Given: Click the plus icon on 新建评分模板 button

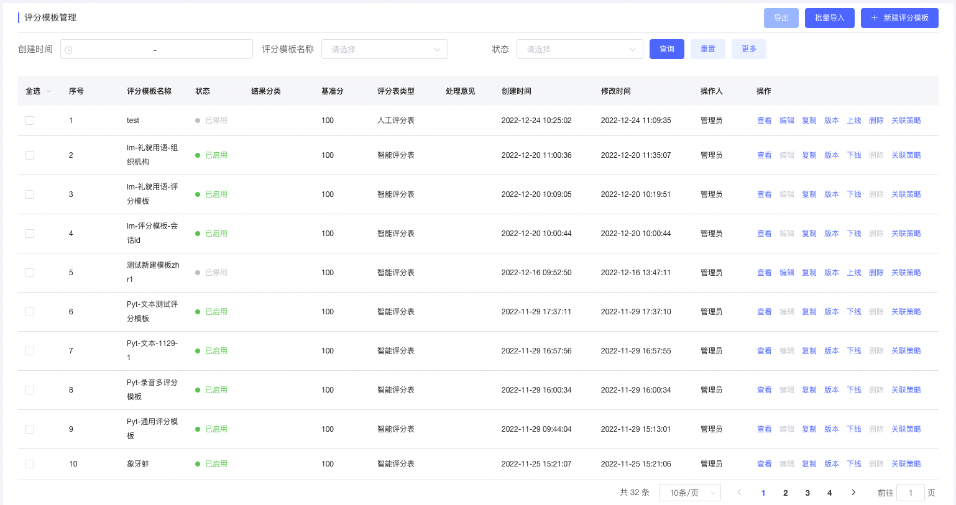Looking at the screenshot, I should tap(874, 18).
